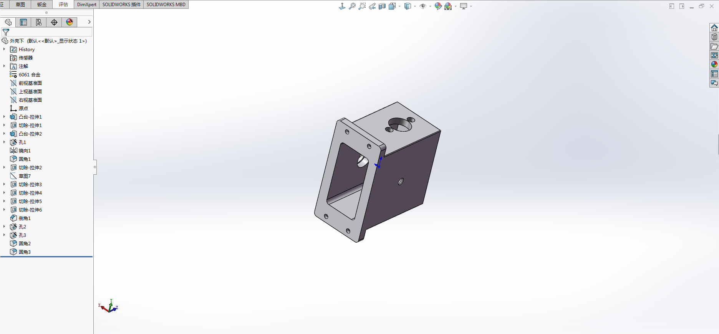This screenshot has width=719, height=334.
Task: Expand the 切除-拉伸2 feature
Action: [x=4, y=167]
